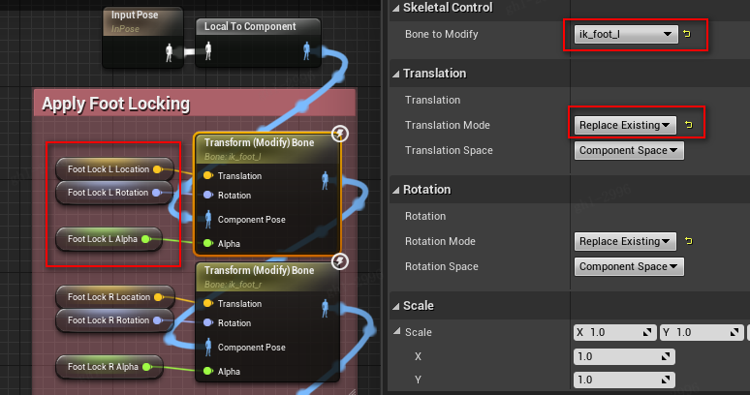Collapse the Scale property's expanded X/Y rows
Image resolution: width=750 pixels, height=395 pixels.
(x=395, y=332)
